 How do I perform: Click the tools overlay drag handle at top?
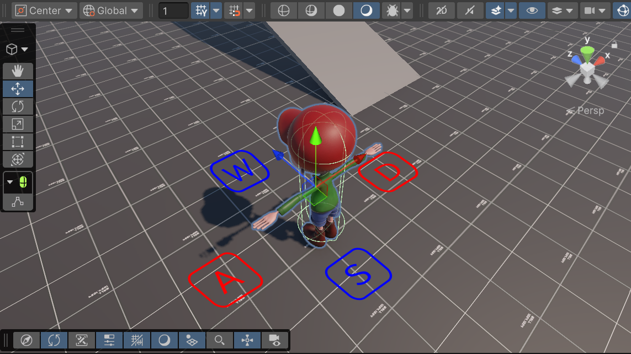coord(18,30)
